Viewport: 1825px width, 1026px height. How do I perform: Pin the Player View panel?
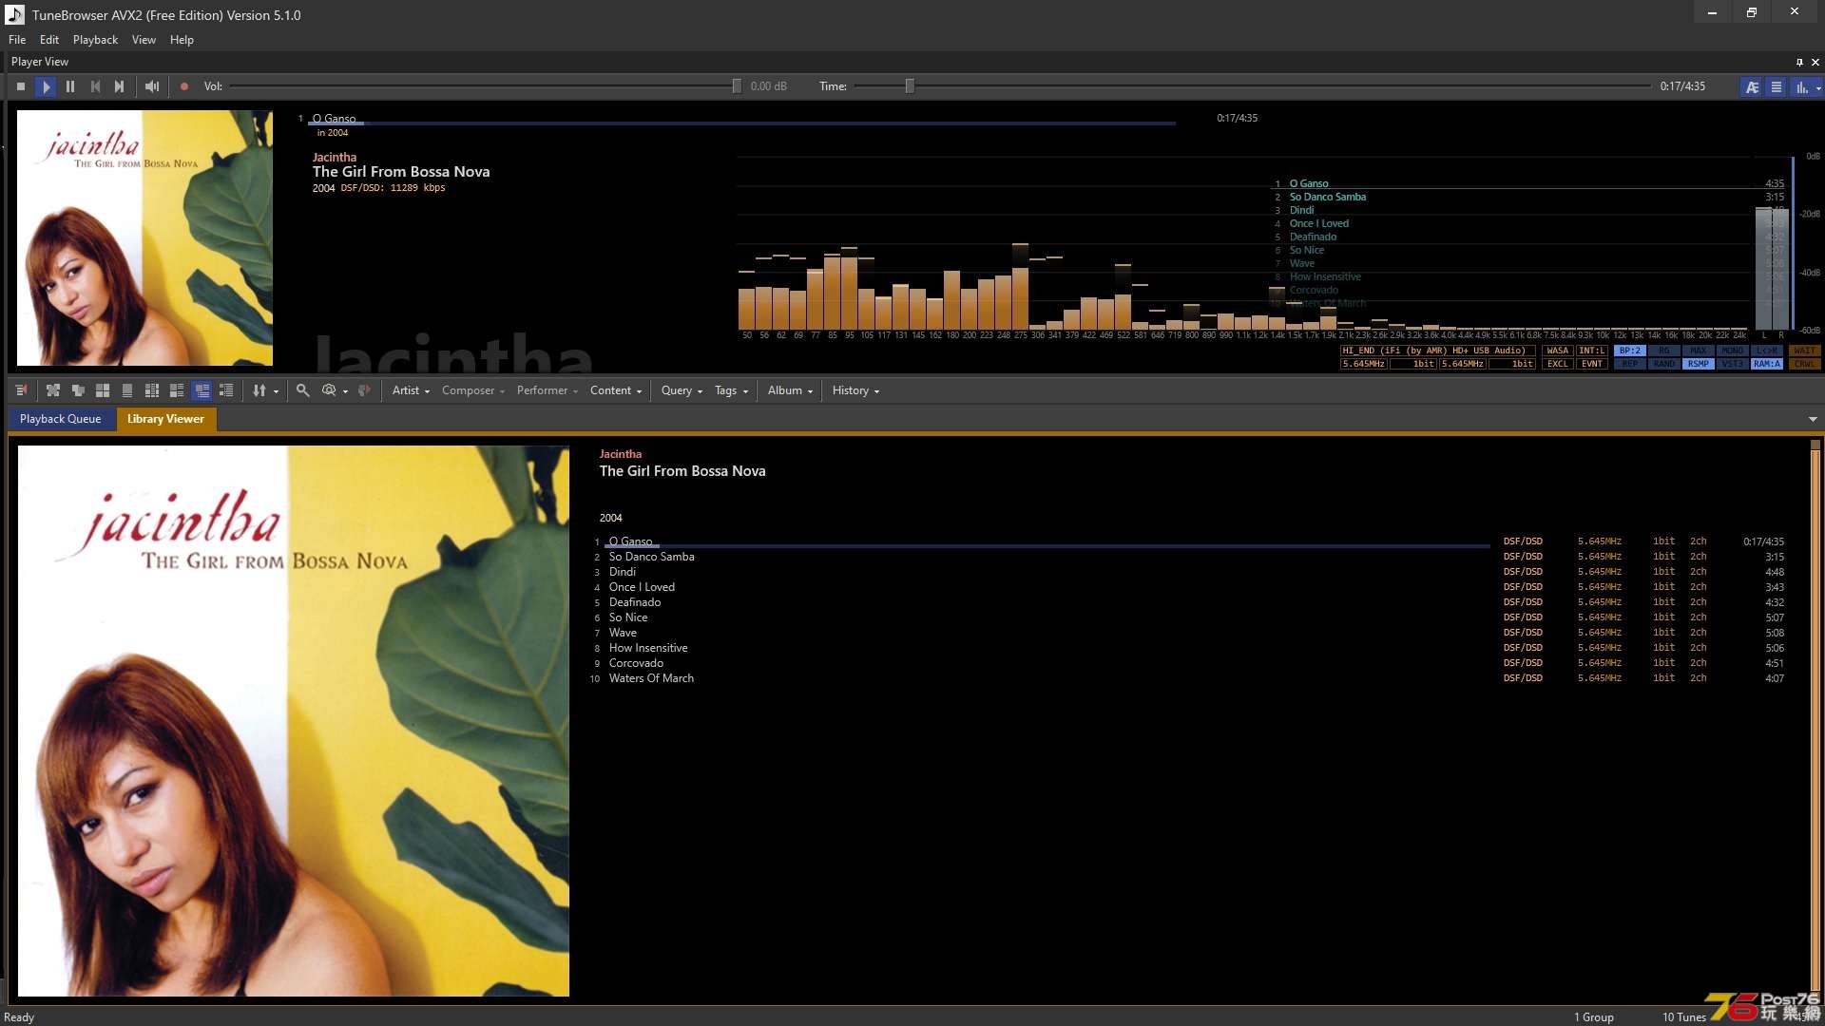(1799, 62)
